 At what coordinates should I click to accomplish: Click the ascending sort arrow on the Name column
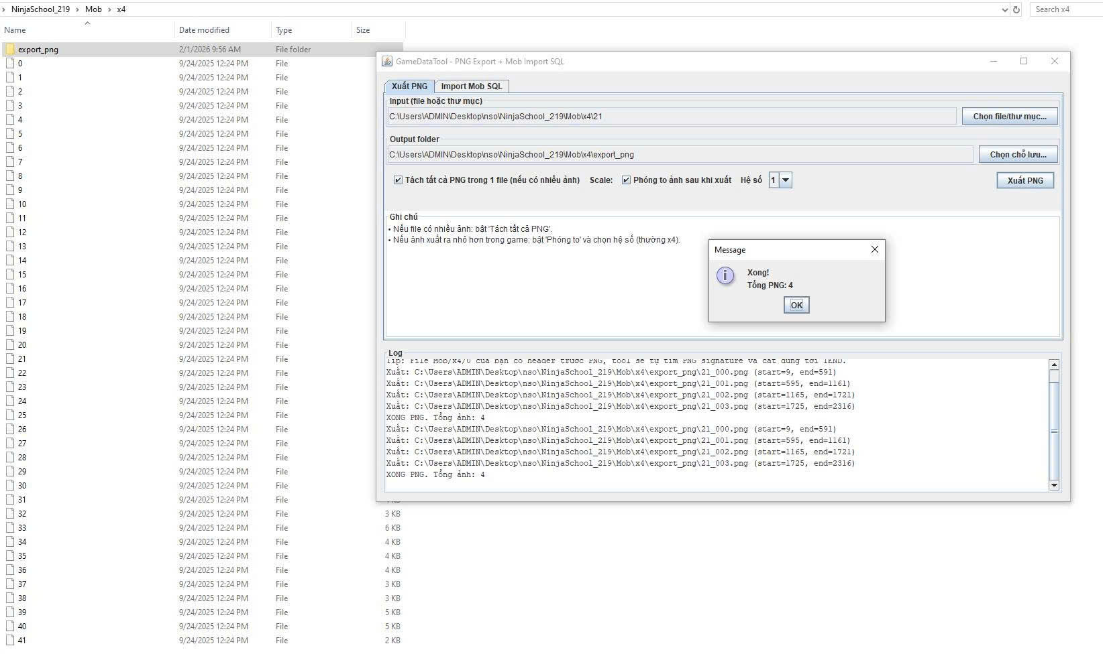(x=87, y=23)
